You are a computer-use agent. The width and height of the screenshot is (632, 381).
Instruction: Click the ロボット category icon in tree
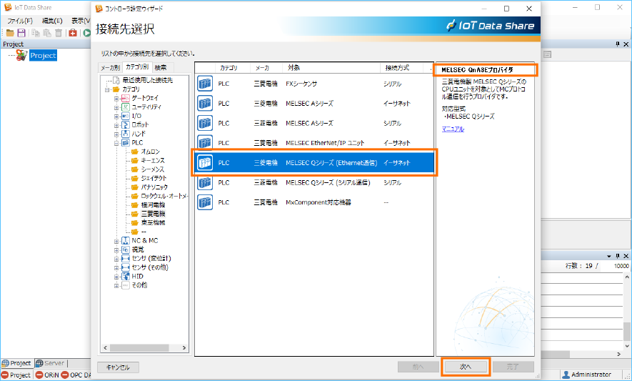pyautogui.click(x=126, y=124)
